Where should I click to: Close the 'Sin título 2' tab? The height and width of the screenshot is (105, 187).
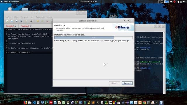31,26
